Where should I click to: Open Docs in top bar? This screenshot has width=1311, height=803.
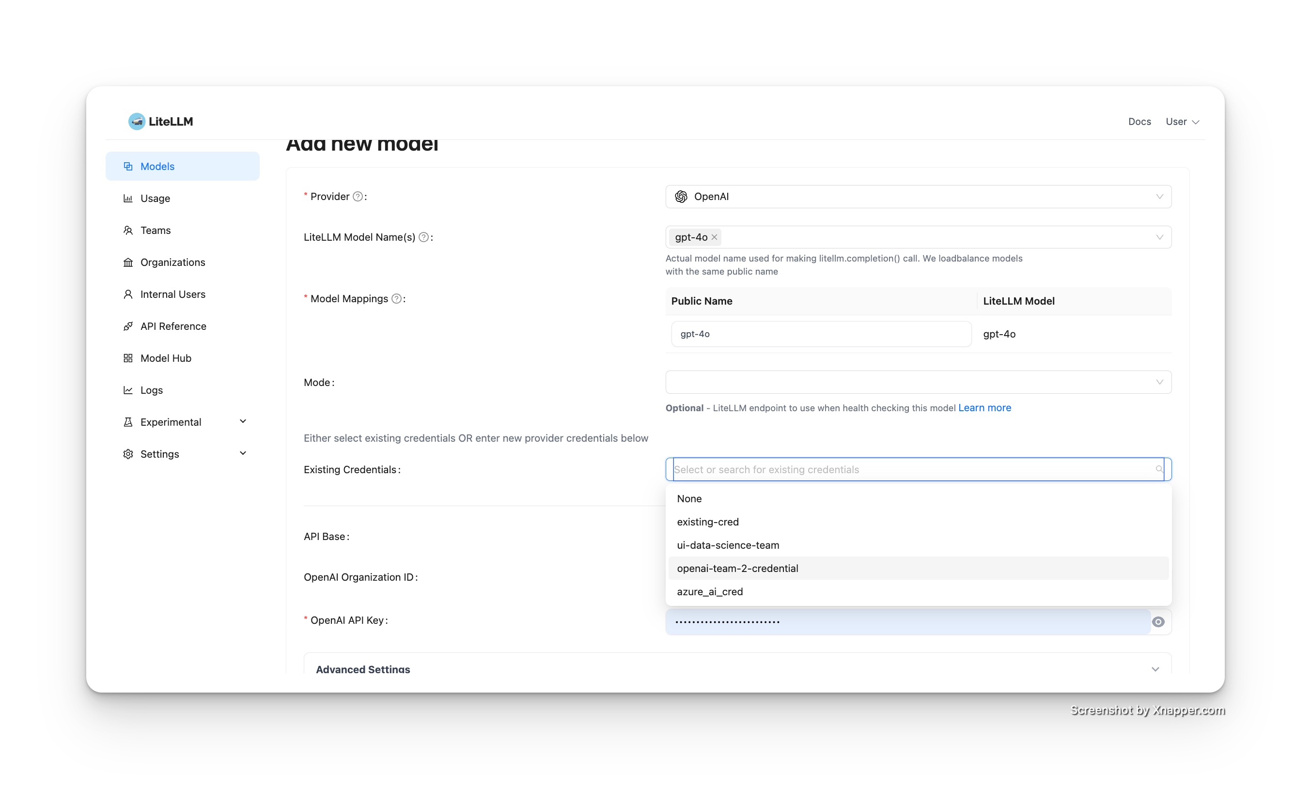point(1139,122)
